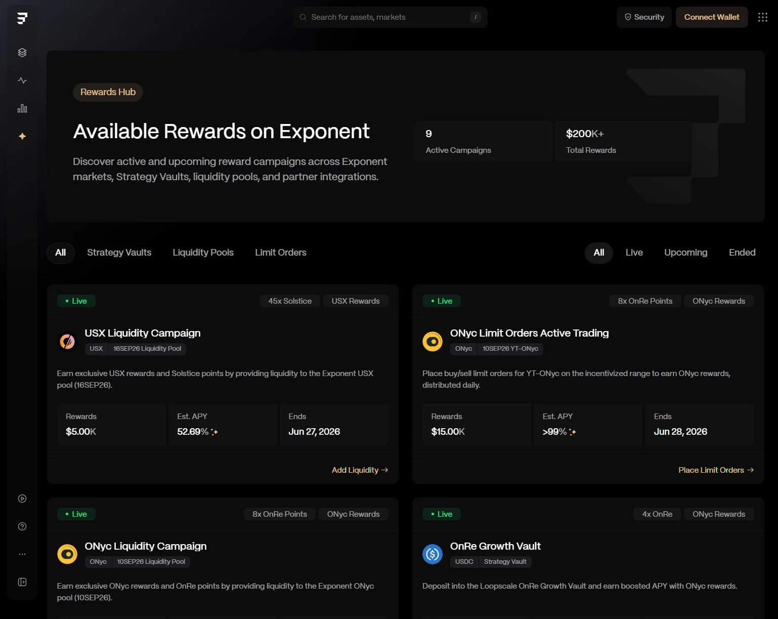Click the OnRe Growth Vault USDC icon

pyautogui.click(x=433, y=554)
